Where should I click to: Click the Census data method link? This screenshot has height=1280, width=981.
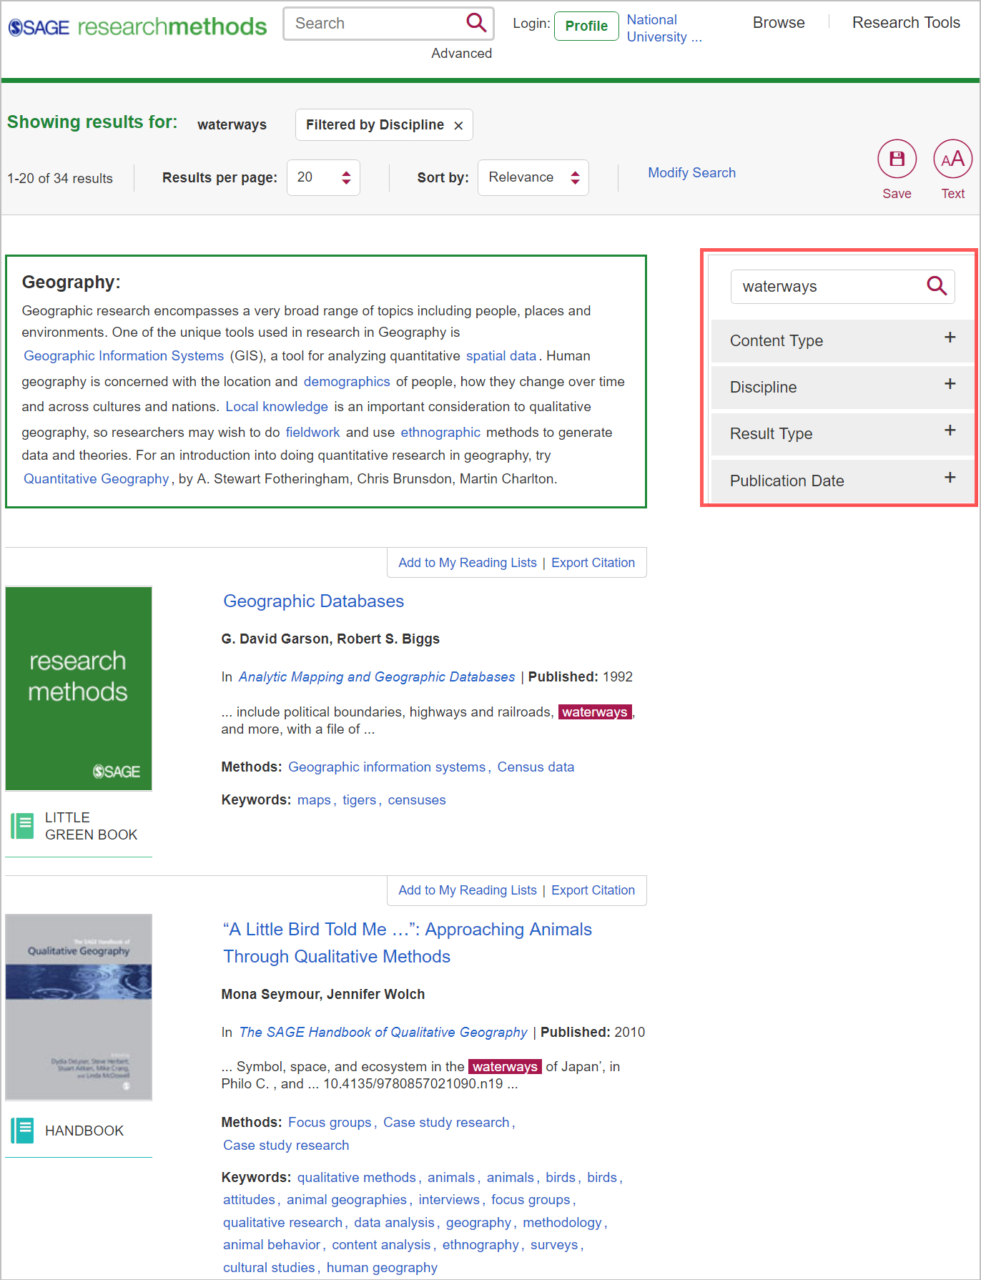pos(536,767)
